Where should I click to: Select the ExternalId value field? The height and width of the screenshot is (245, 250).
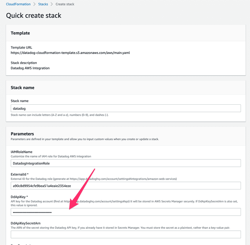point(126,185)
